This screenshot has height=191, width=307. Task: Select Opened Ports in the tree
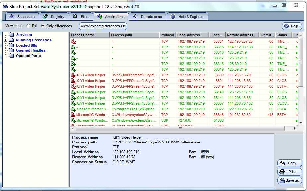(x=29, y=56)
